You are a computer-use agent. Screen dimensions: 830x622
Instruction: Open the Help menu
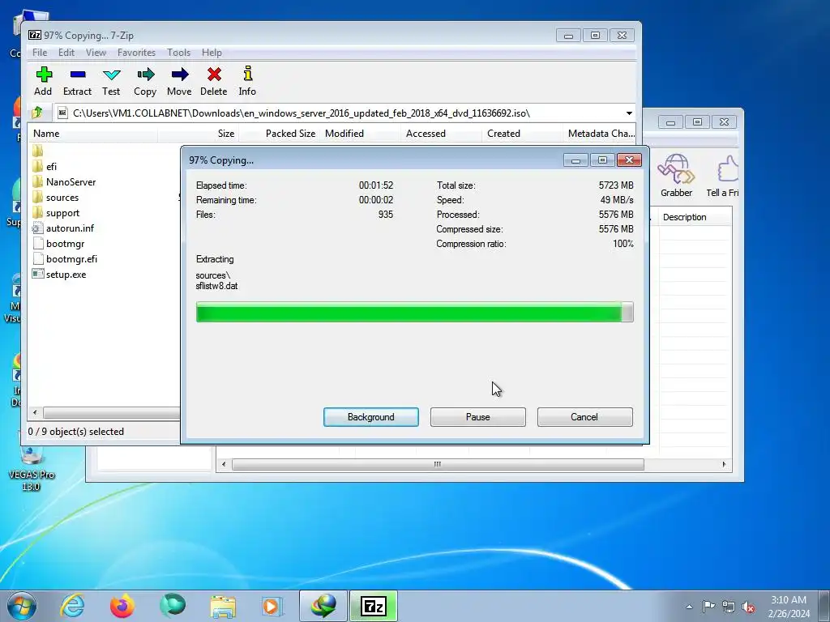point(212,53)
